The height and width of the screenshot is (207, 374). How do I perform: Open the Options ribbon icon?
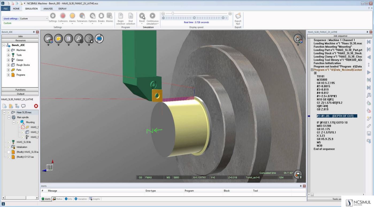(92, 16)
